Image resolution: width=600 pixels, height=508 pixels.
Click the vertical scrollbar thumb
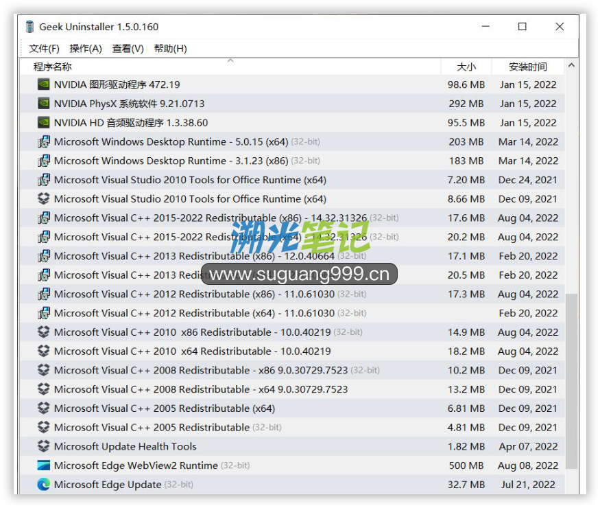tap(571, 381)
